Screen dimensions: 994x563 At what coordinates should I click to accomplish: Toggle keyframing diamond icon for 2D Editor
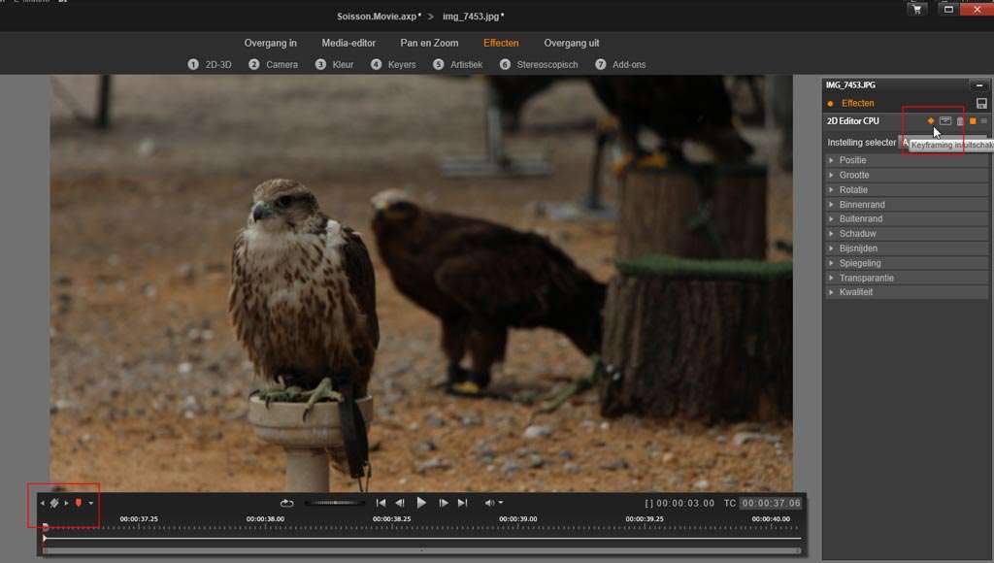click(930, 121)
